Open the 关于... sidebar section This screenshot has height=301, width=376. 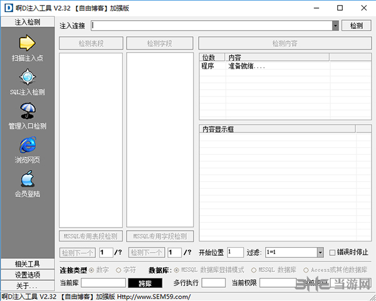pyautogui.click(x=28, y=286)
